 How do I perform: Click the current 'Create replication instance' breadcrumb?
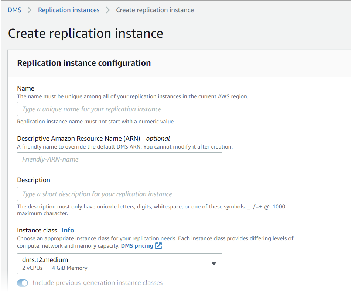coord(155,10)
